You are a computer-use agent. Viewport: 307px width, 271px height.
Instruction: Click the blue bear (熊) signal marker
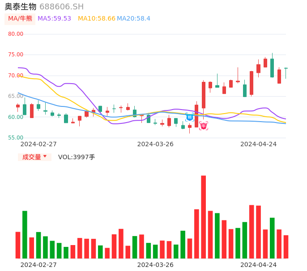pos(190,117)
